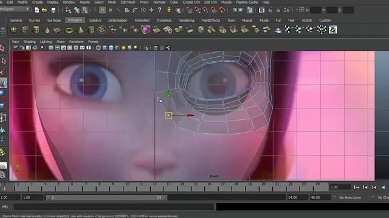Switch to the Rendering shelf tab

pos(187,20)
